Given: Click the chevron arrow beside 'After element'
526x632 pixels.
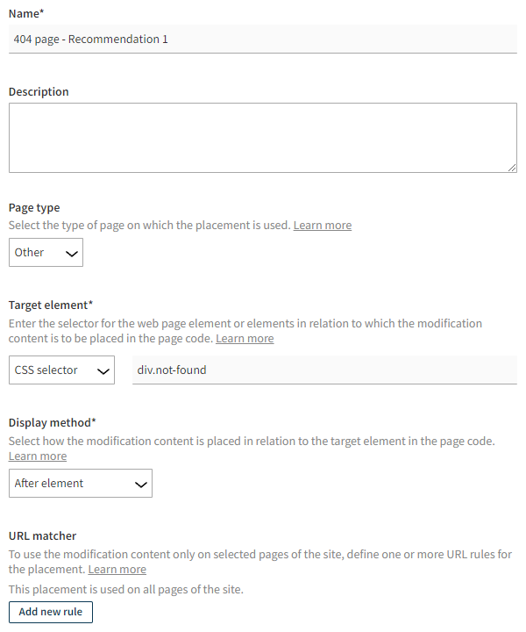Looking at the screenshot, I should click(x=140, y=485).
